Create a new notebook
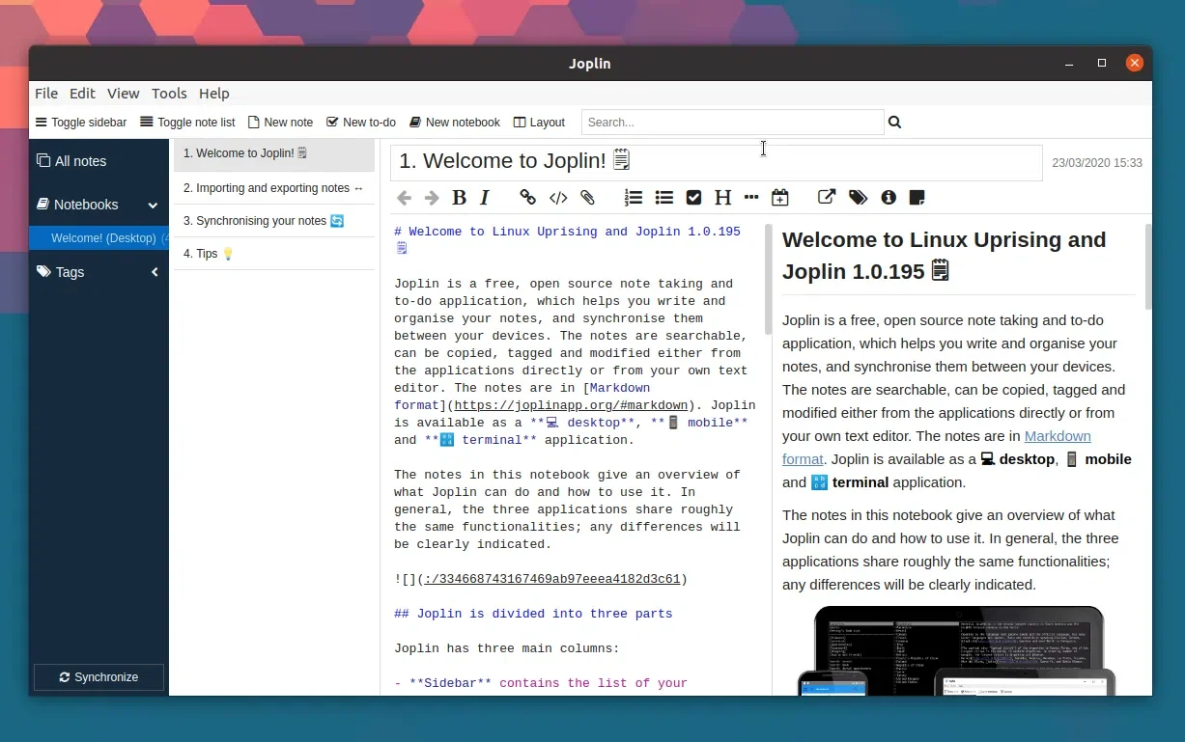 455,123
